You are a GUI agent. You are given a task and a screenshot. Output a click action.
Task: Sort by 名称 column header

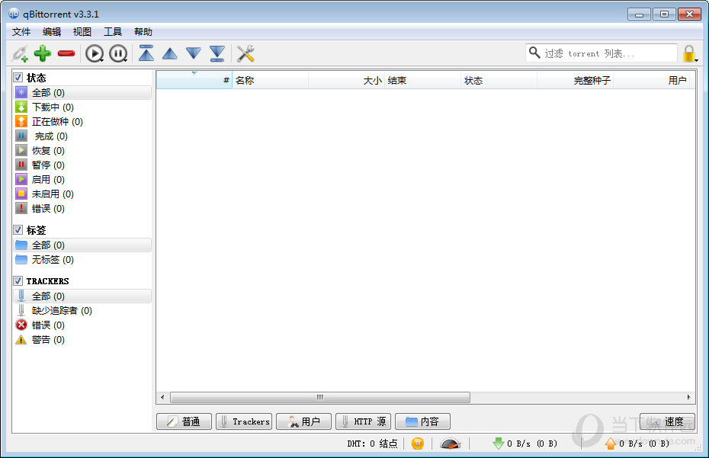270,81
